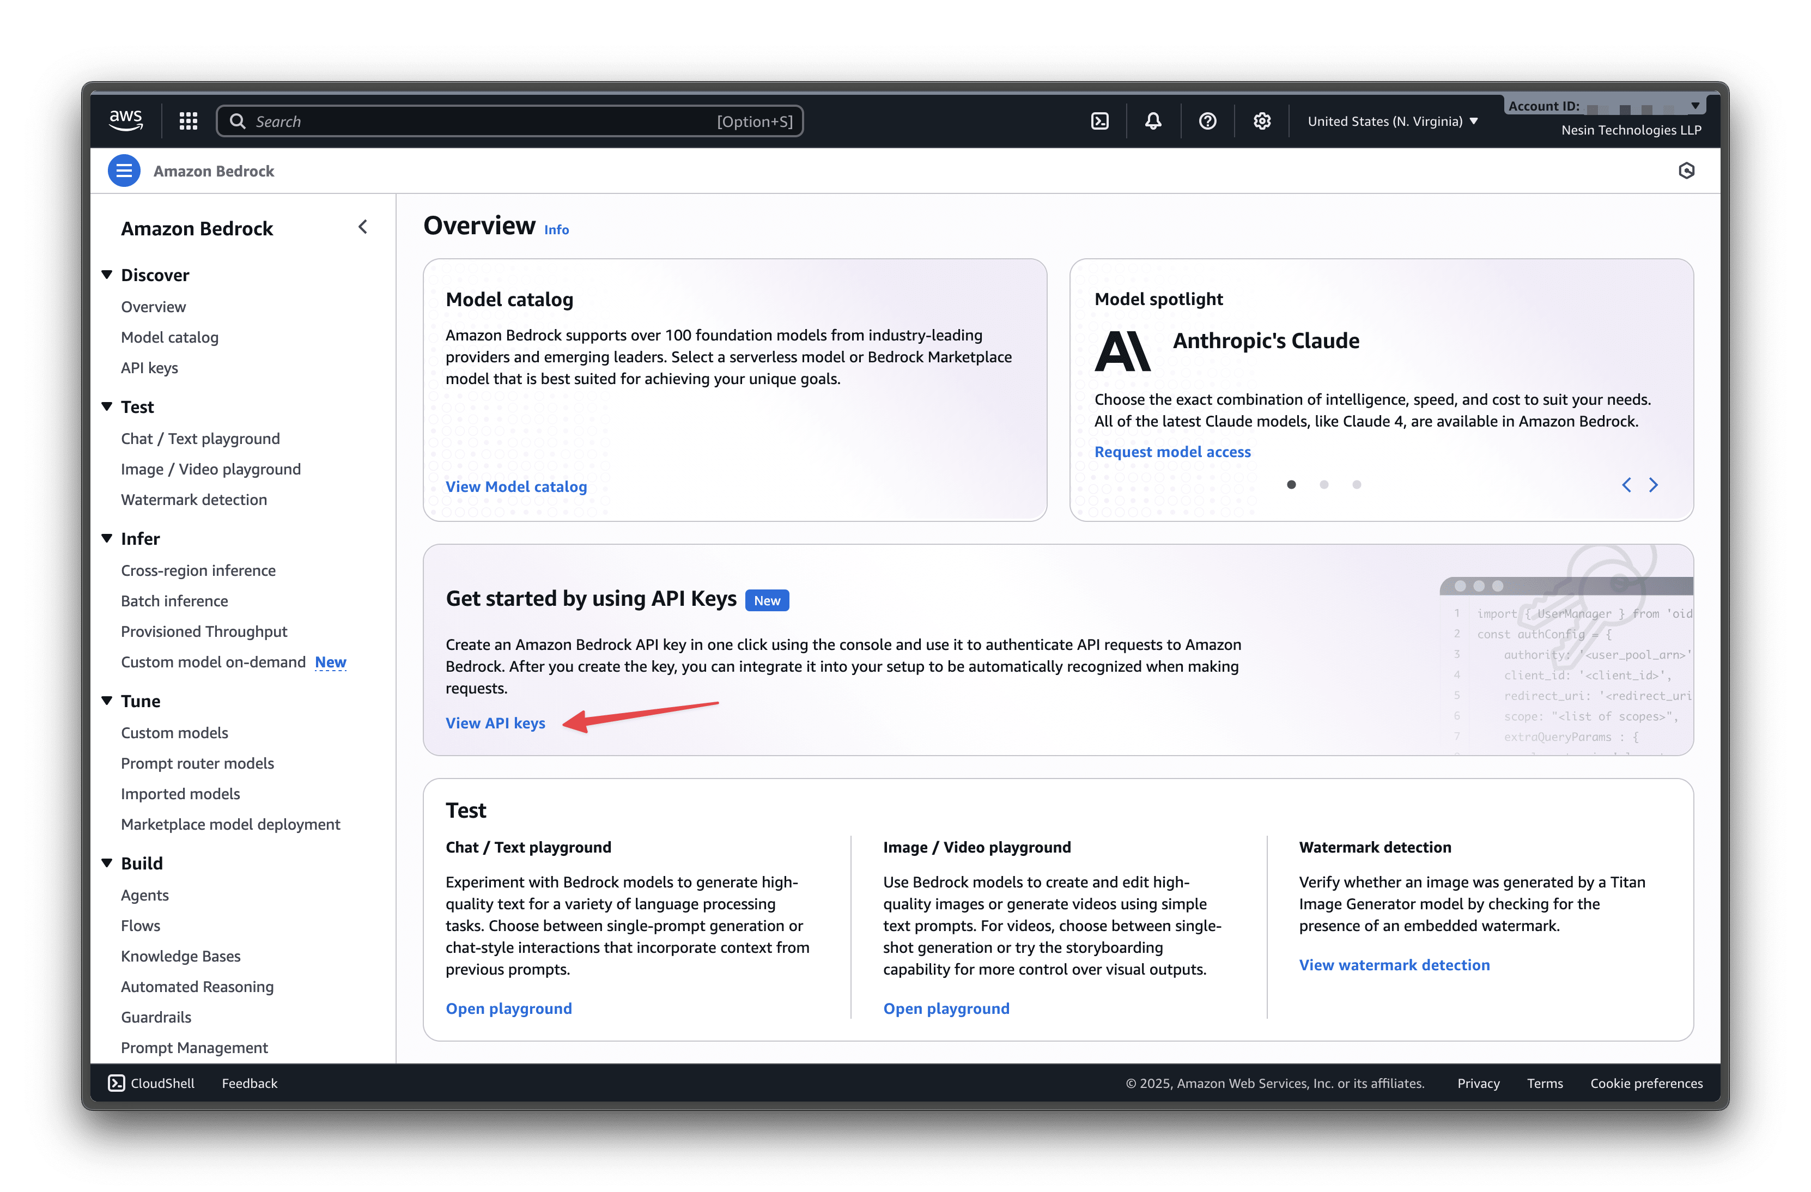1811x1192 pixels.
Task: Open Cookie preferences in footer
Action: (x=1646, y=1083)
